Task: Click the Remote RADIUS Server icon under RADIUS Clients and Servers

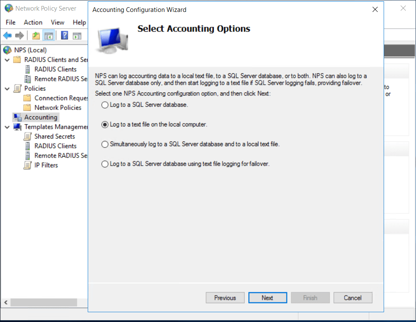Action: click(28, 79)
